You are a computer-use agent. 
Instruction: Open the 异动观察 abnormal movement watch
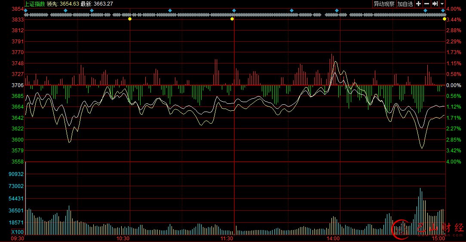tap(384, 4)
